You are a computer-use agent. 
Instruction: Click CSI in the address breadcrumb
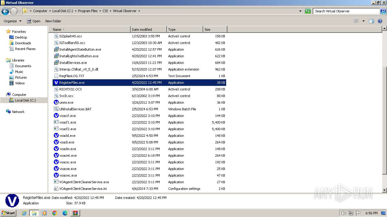(105, 11)
